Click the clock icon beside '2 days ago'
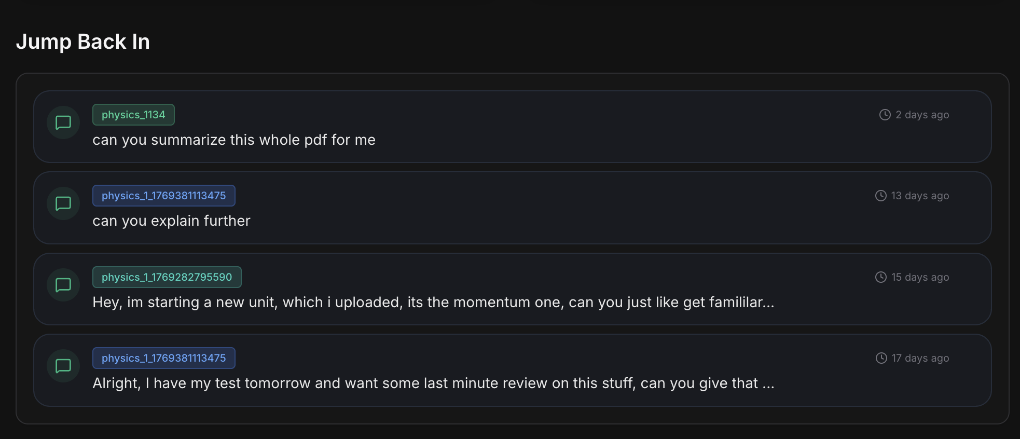Viewport: 1020px width, 439px height. click(884, 115)
